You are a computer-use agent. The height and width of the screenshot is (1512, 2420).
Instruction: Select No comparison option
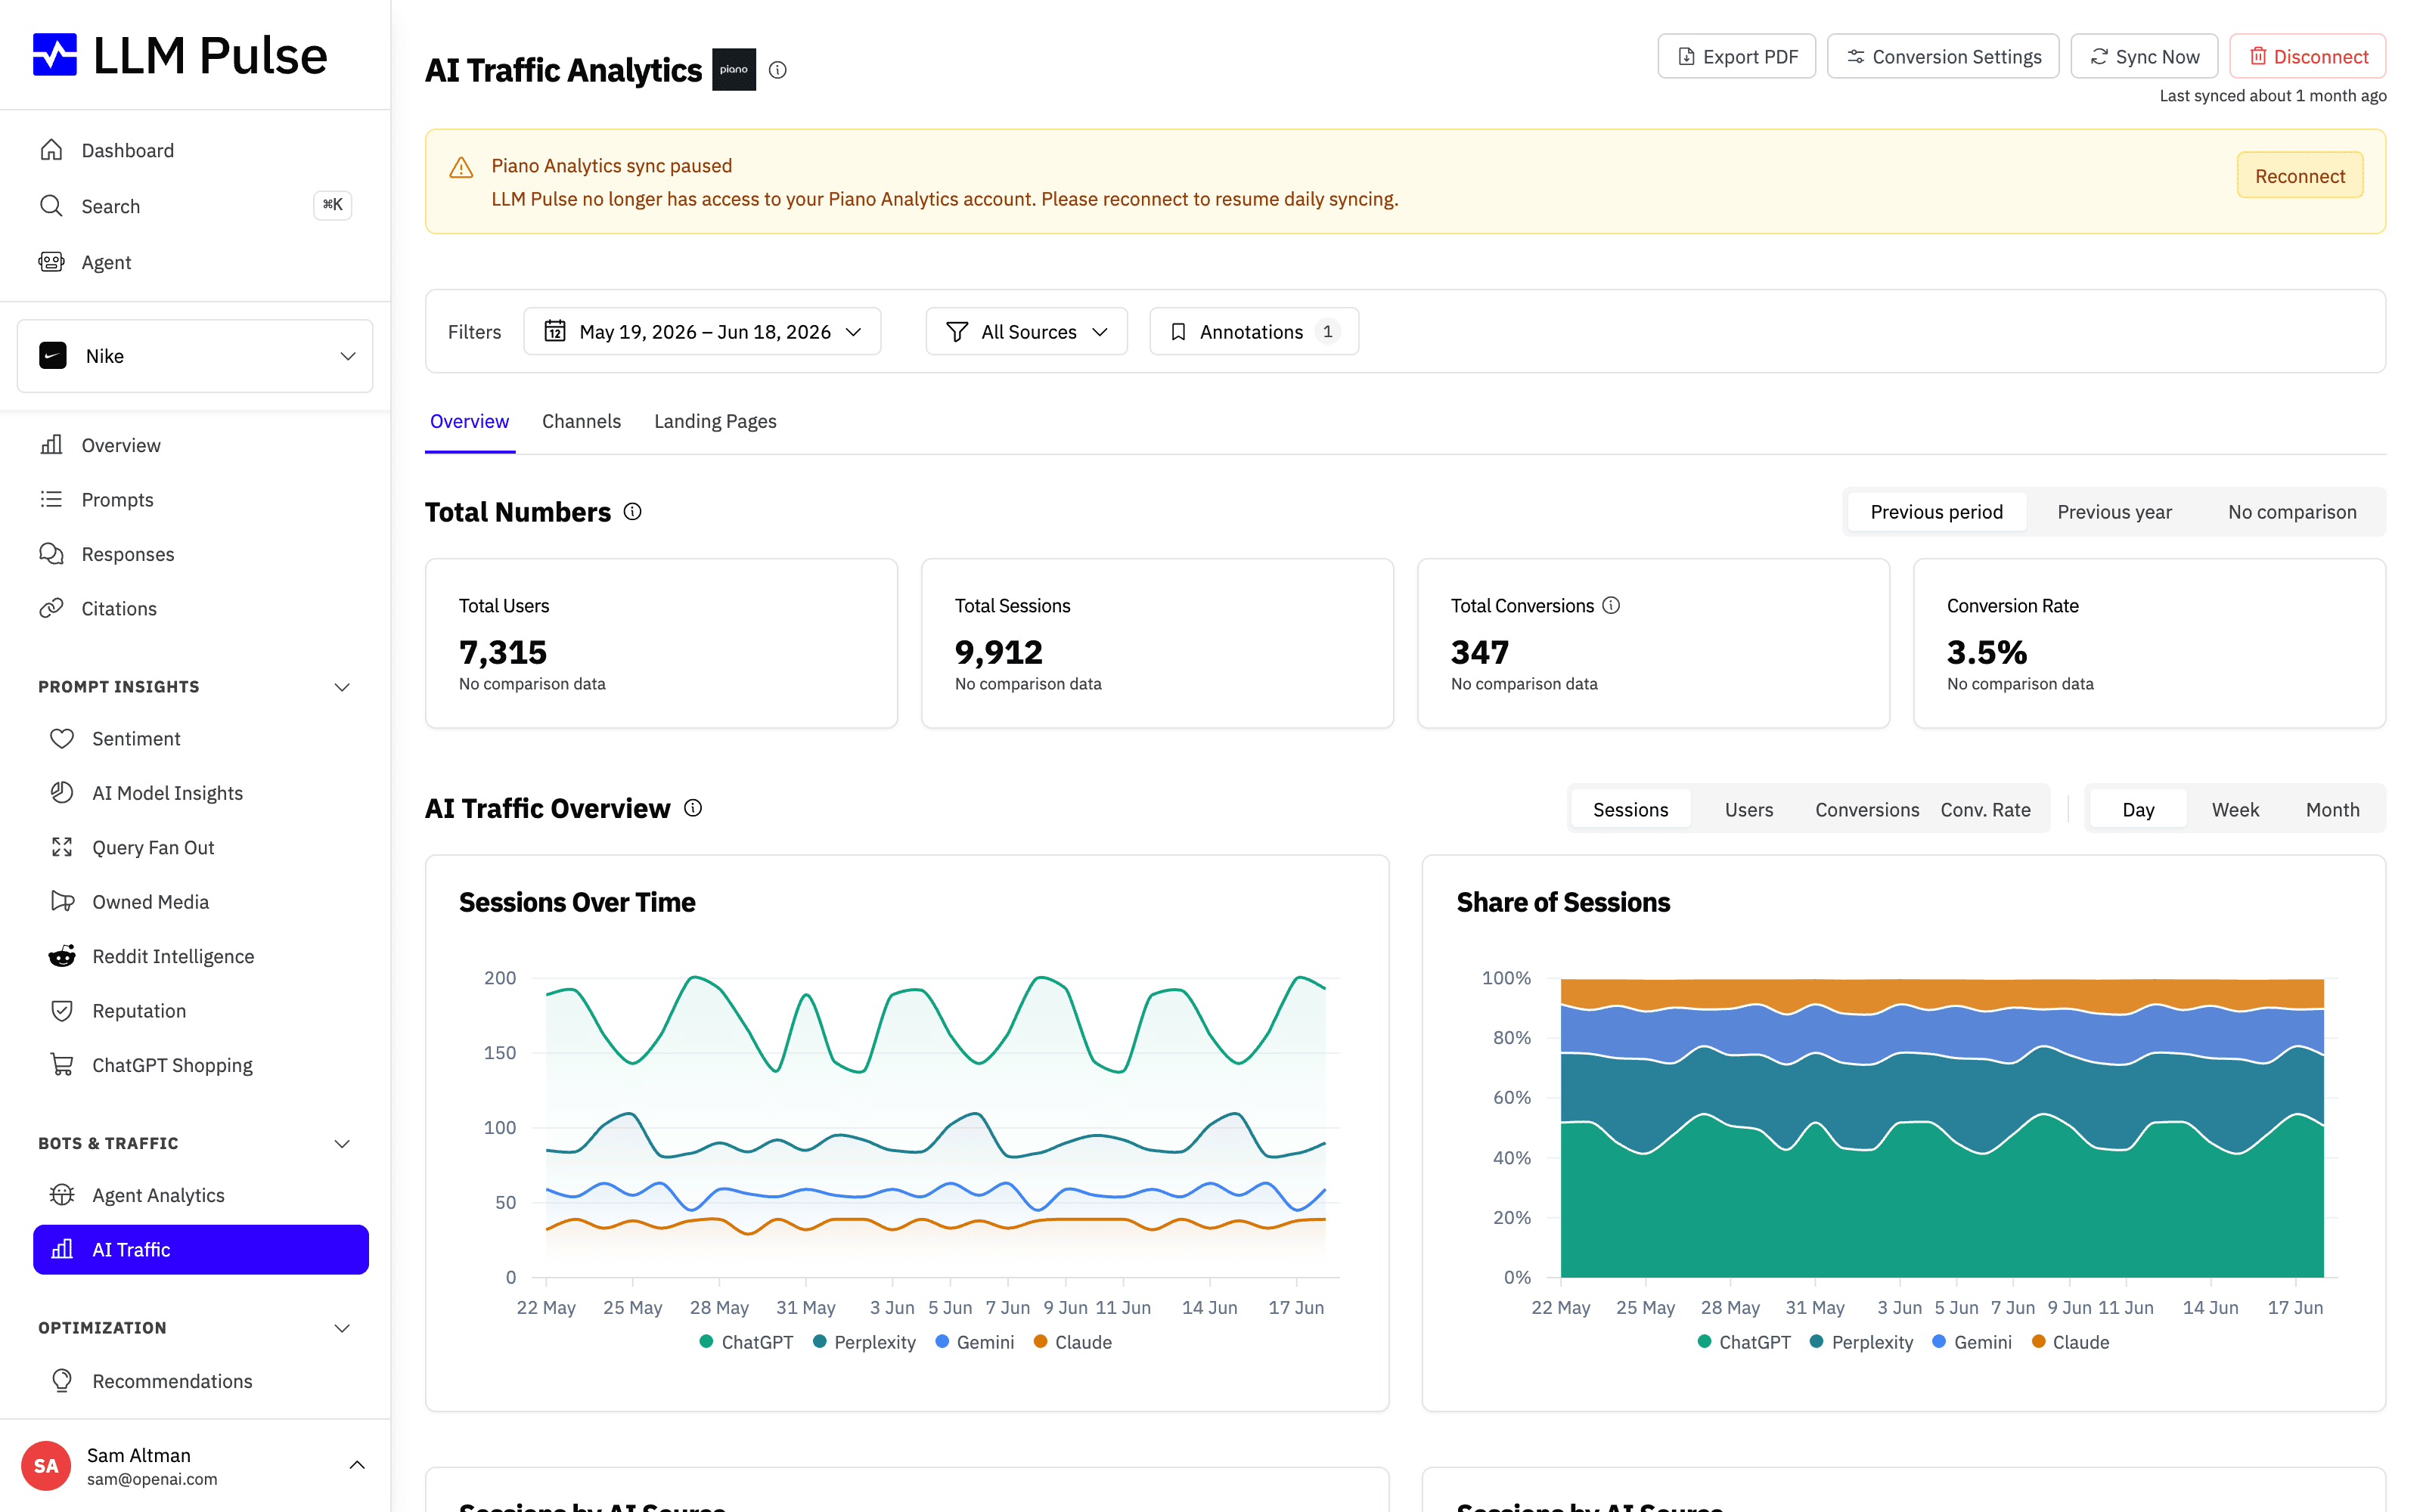[x=2292, y=512]
